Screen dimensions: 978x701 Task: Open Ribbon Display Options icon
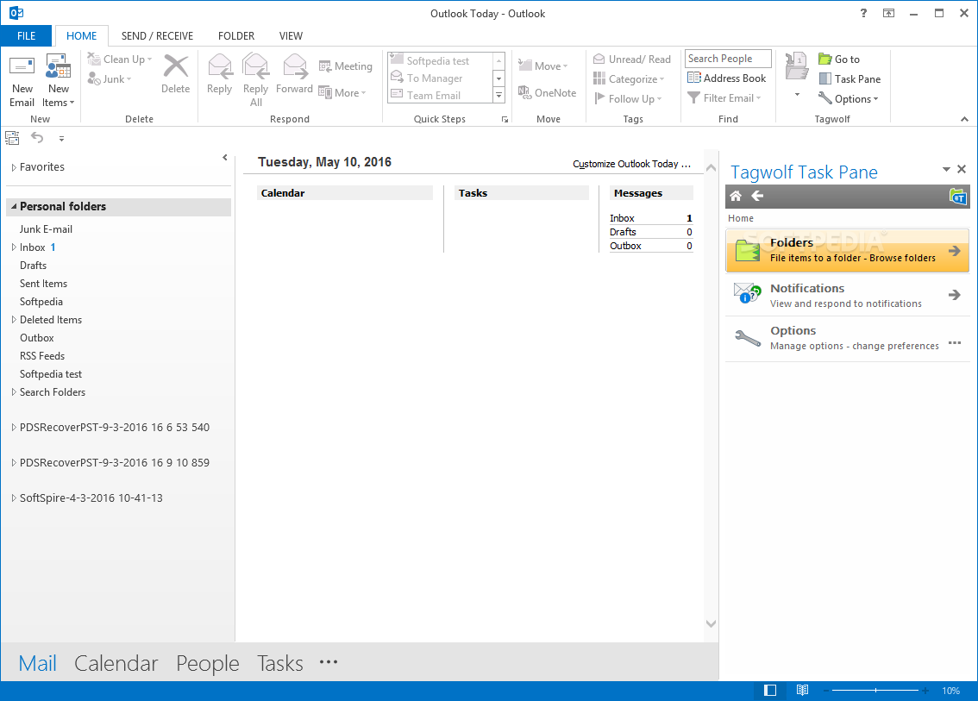889,13
